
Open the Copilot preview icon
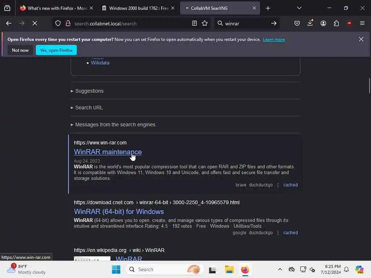pos(359,269)
